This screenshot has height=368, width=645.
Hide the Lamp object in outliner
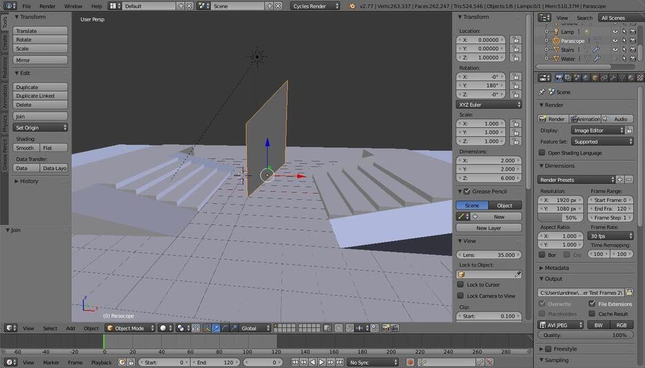click(x=615, y=32)
